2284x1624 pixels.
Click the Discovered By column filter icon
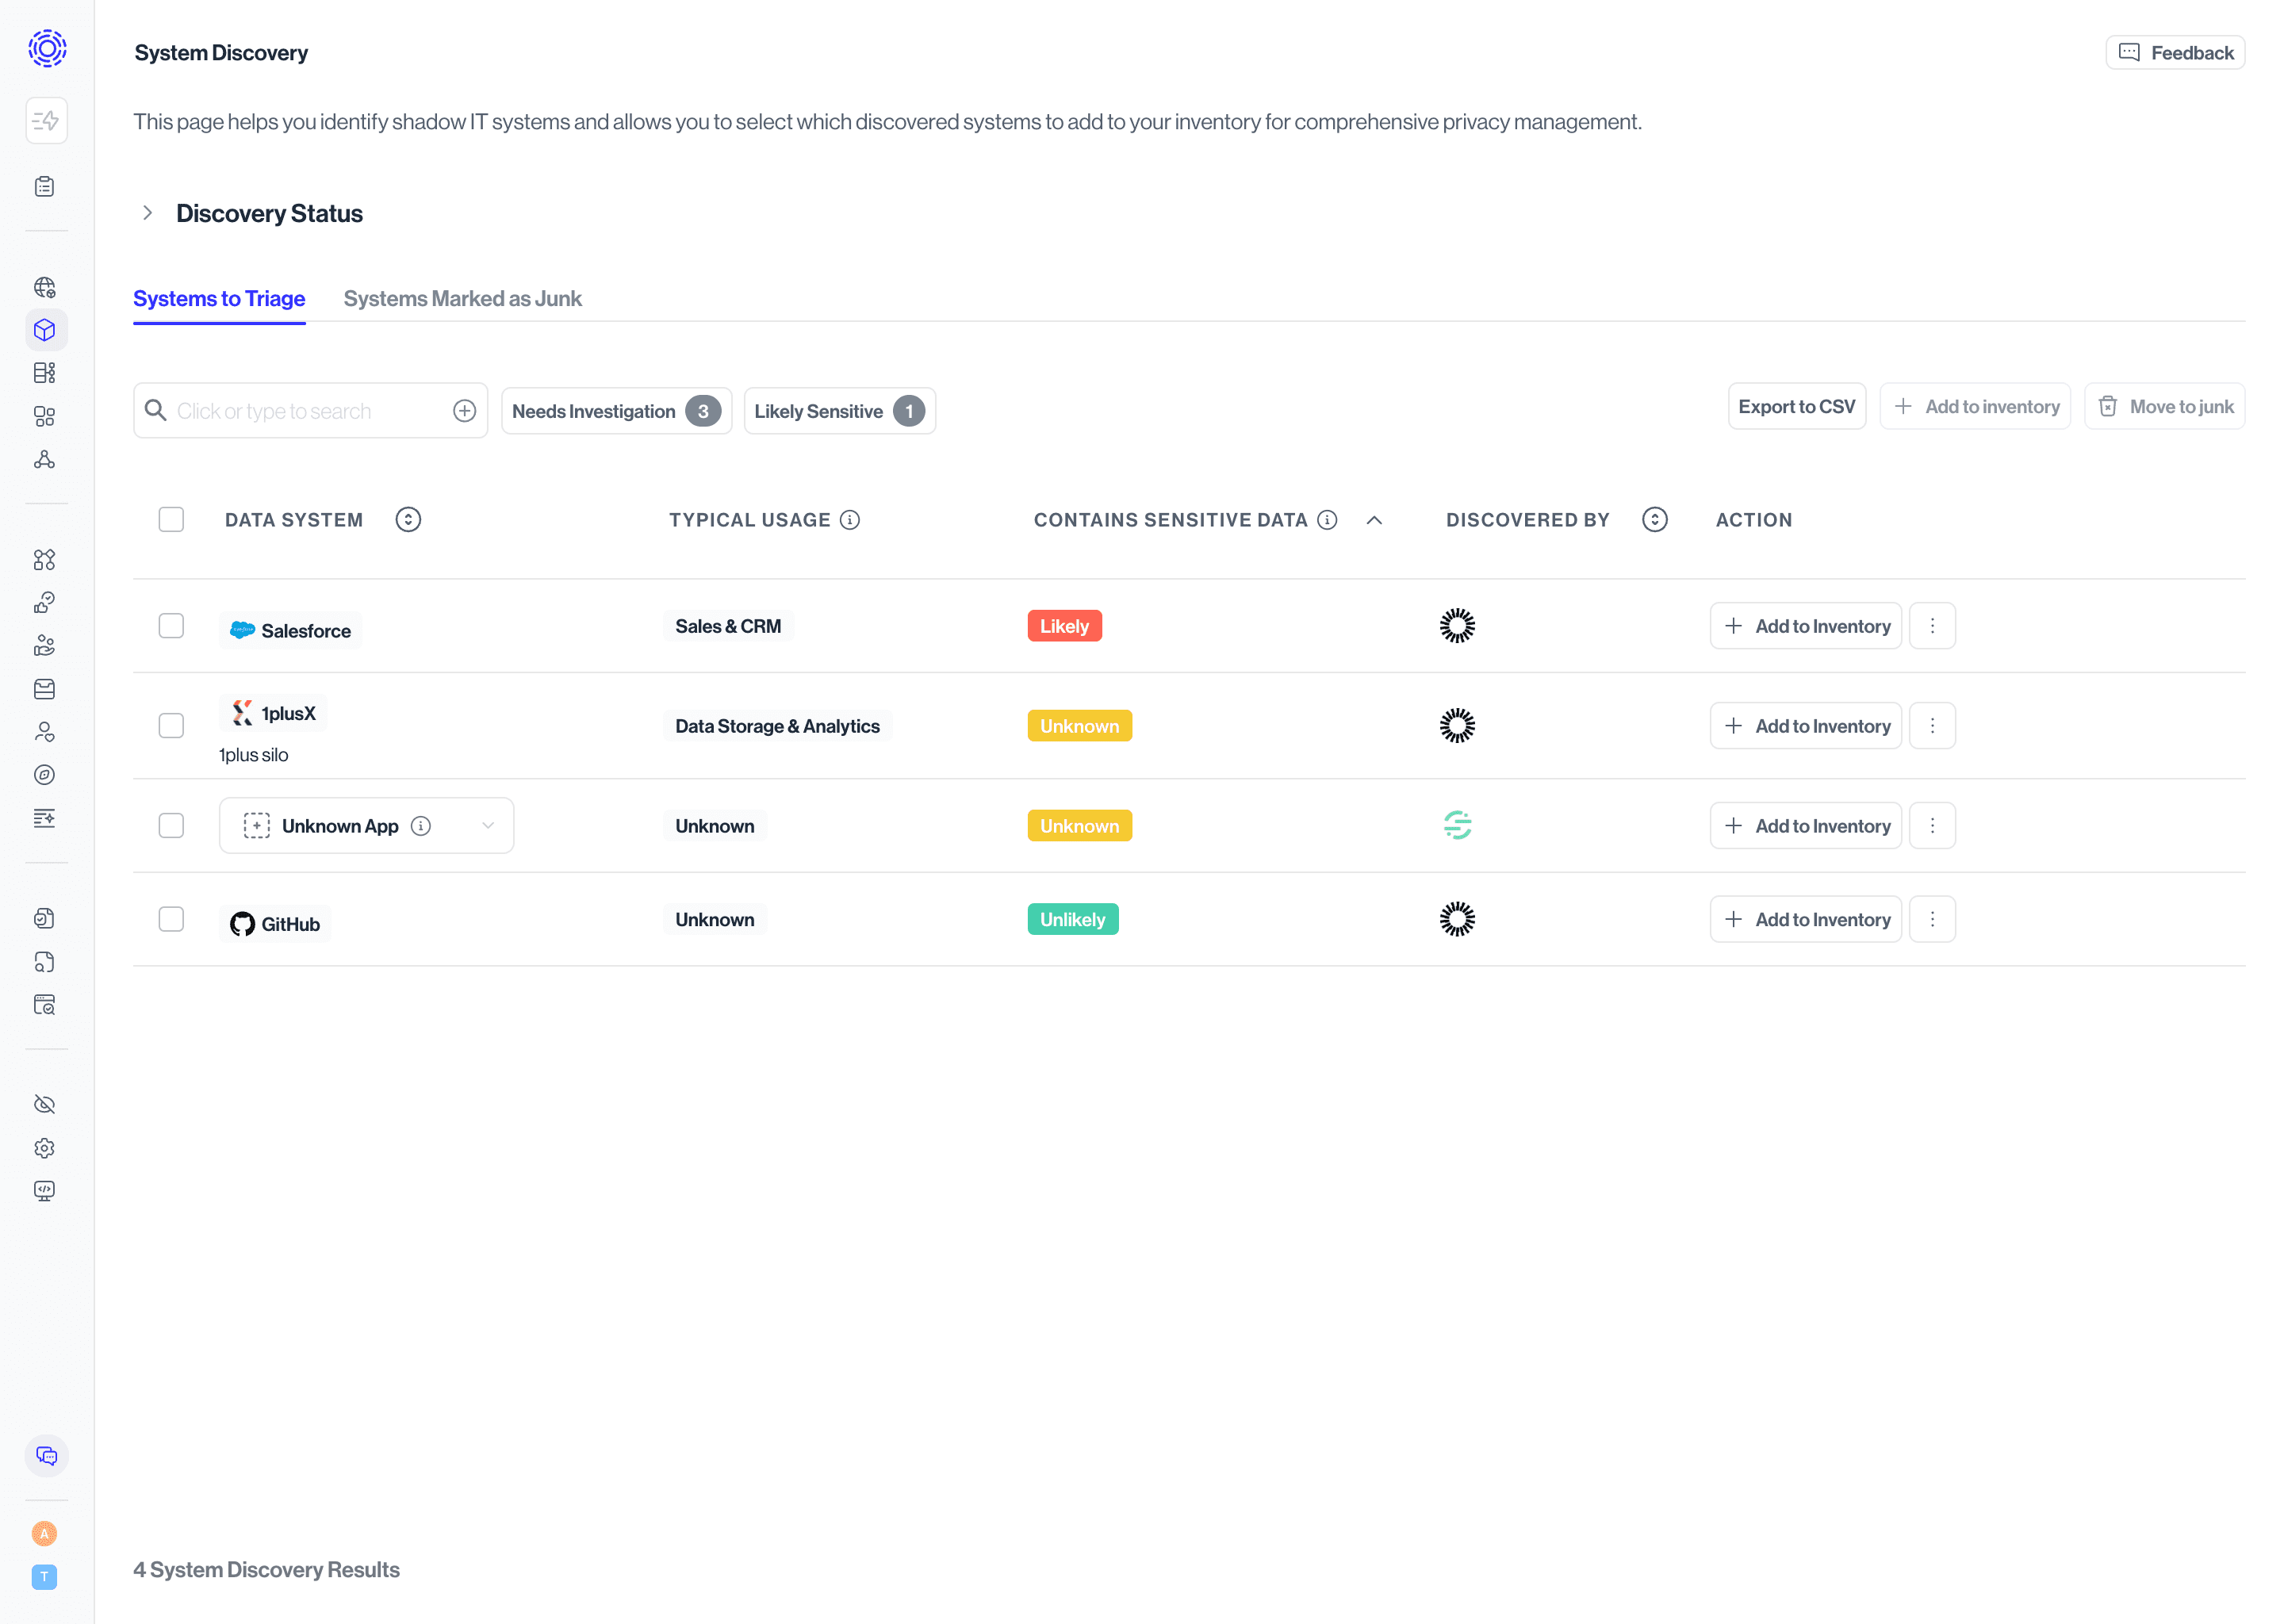pos(1655,520)
